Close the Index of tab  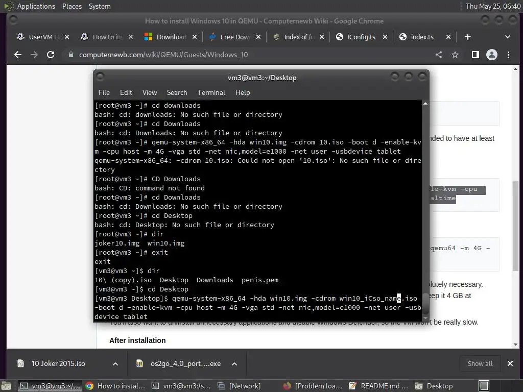(x=322, y=37)
